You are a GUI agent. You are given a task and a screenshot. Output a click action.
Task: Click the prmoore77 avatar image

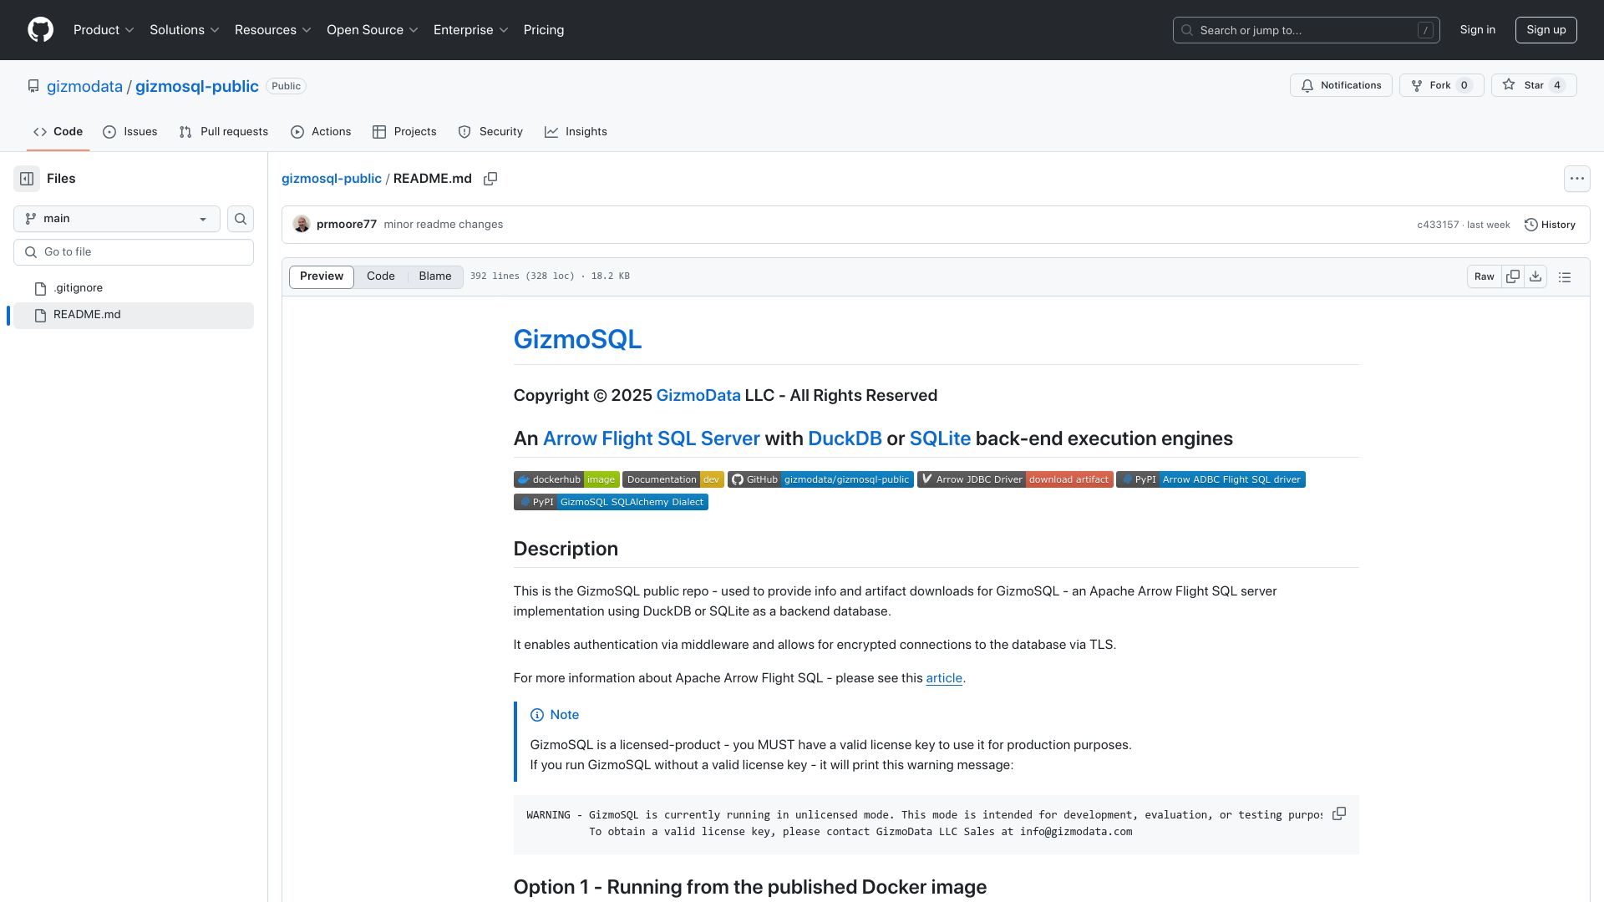(x=302, y=225)
